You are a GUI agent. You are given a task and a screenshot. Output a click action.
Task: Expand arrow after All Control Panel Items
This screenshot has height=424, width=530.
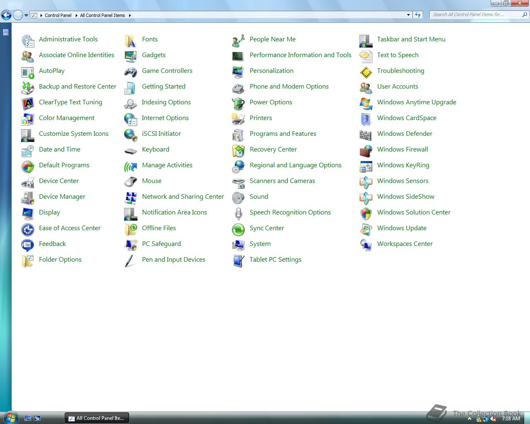click(130, 15)
